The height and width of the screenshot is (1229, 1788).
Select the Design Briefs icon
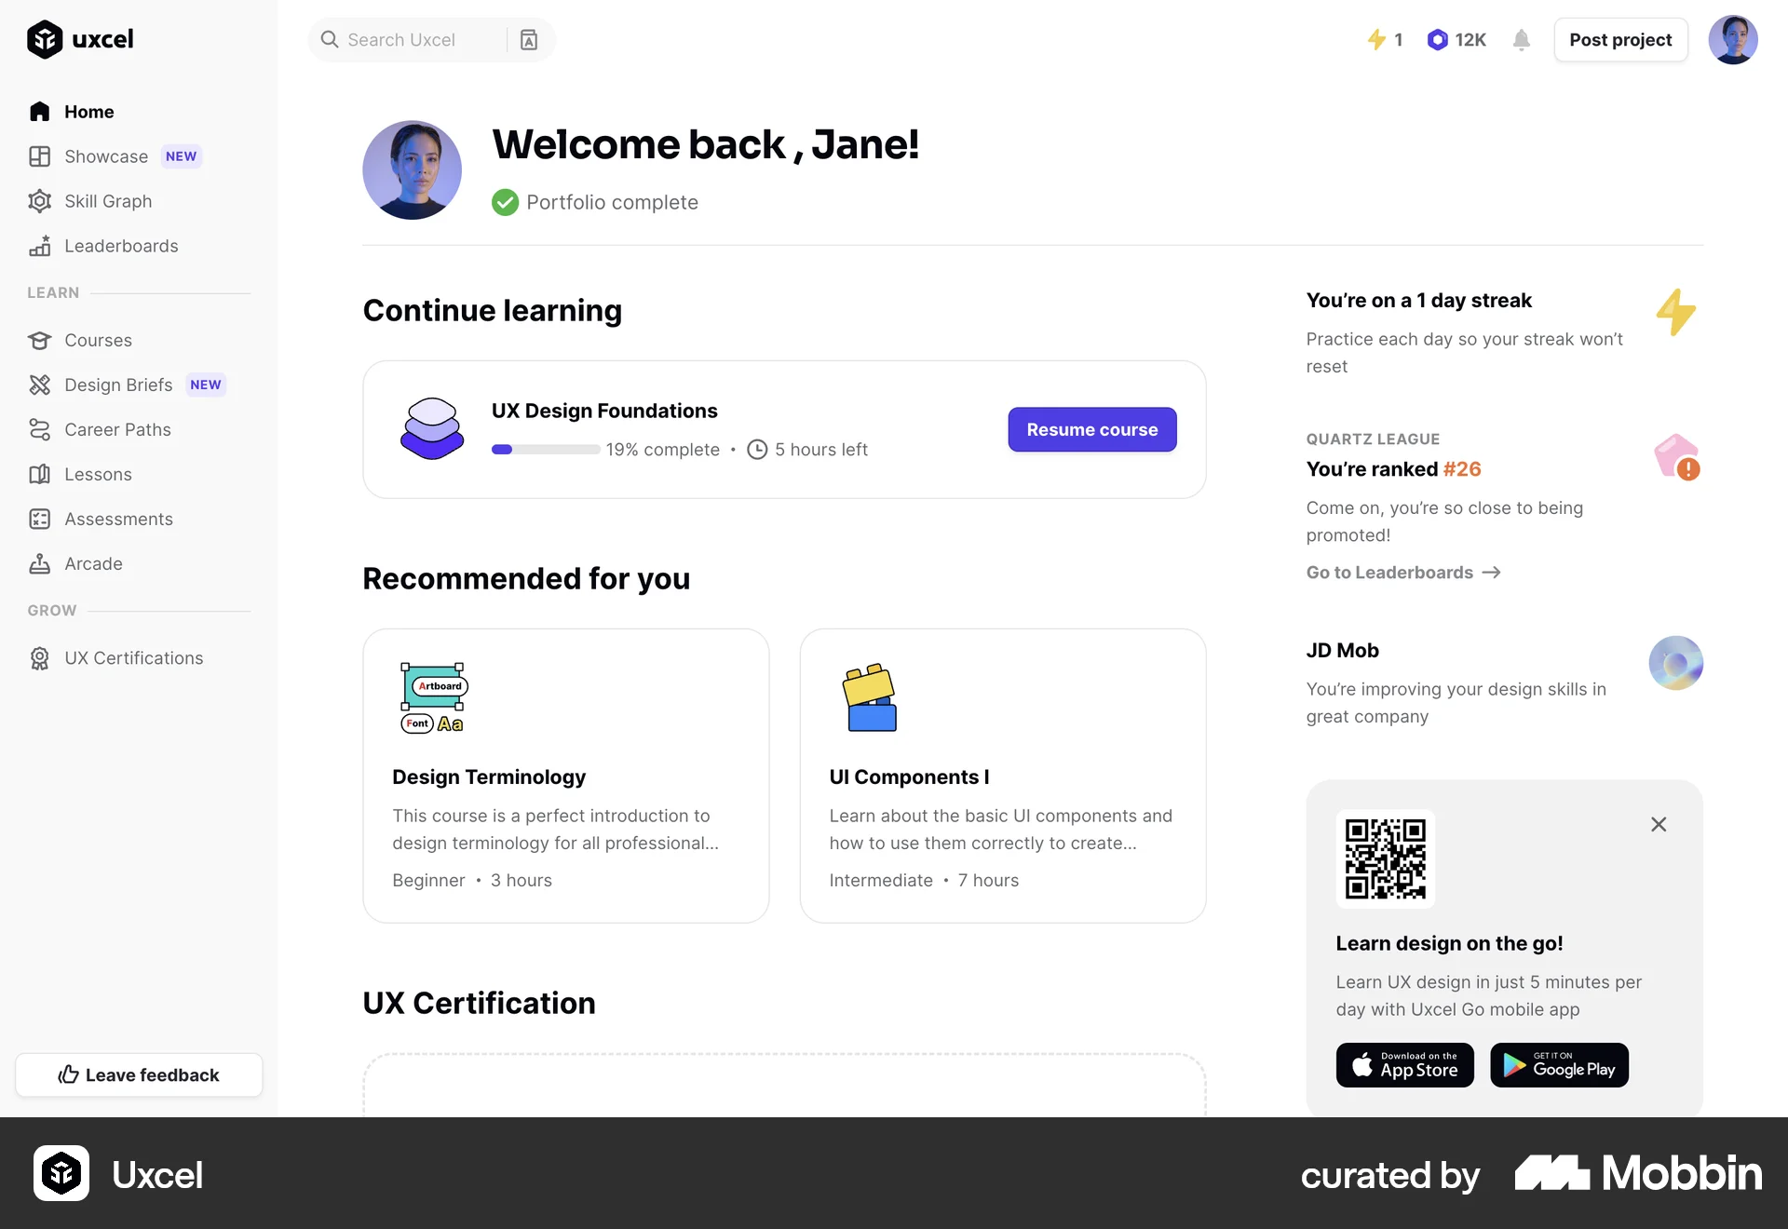(x=40, y=385)
